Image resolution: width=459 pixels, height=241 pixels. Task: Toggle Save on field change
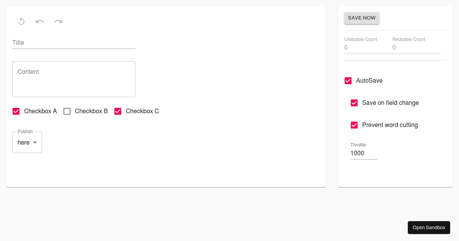pos(354,103)
